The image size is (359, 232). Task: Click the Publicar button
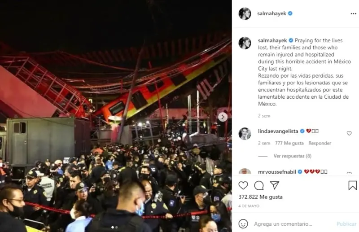346,224
